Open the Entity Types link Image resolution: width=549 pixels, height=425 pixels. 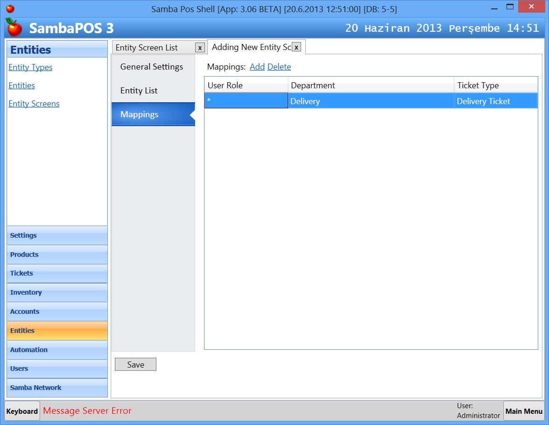coord(30,67)
